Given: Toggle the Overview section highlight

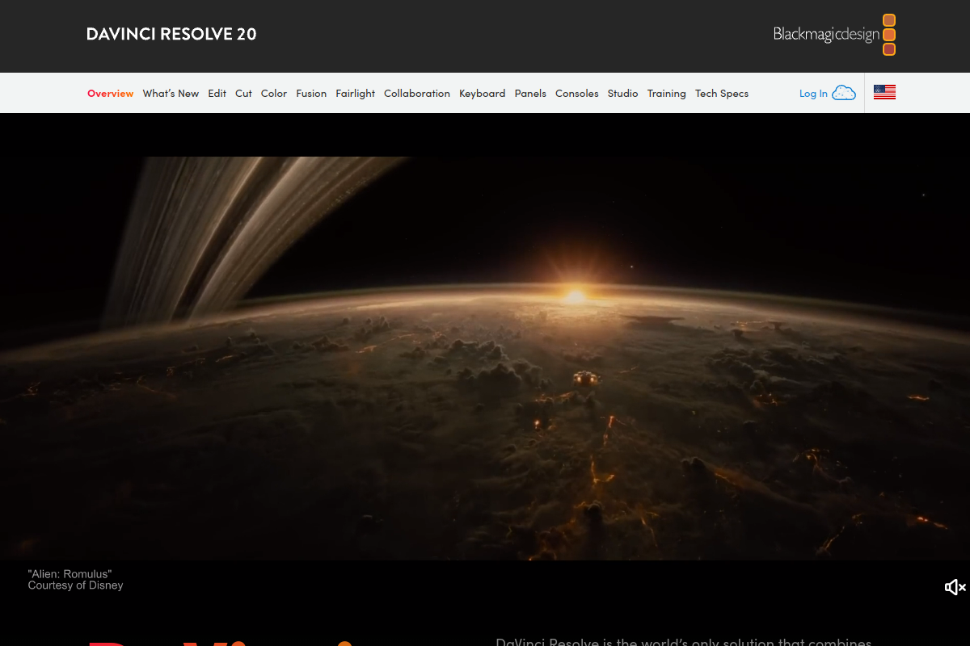Looking at the screenshot, I should pyautogui.click(x=110, y=93).
